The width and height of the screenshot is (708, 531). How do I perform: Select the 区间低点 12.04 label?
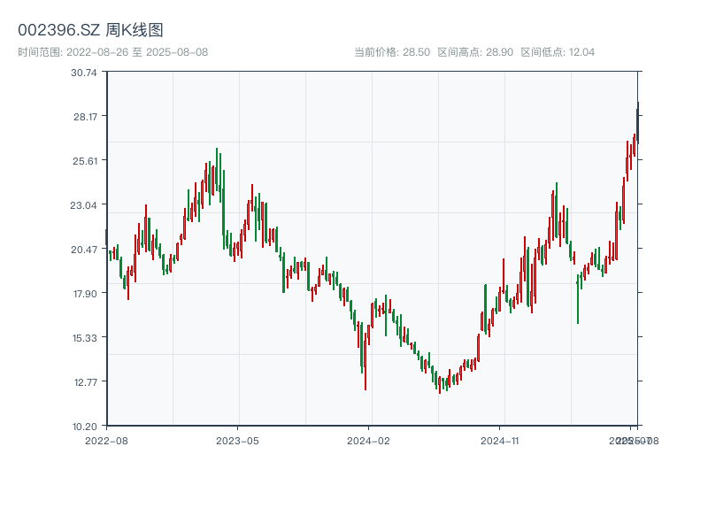pos(558,52)
